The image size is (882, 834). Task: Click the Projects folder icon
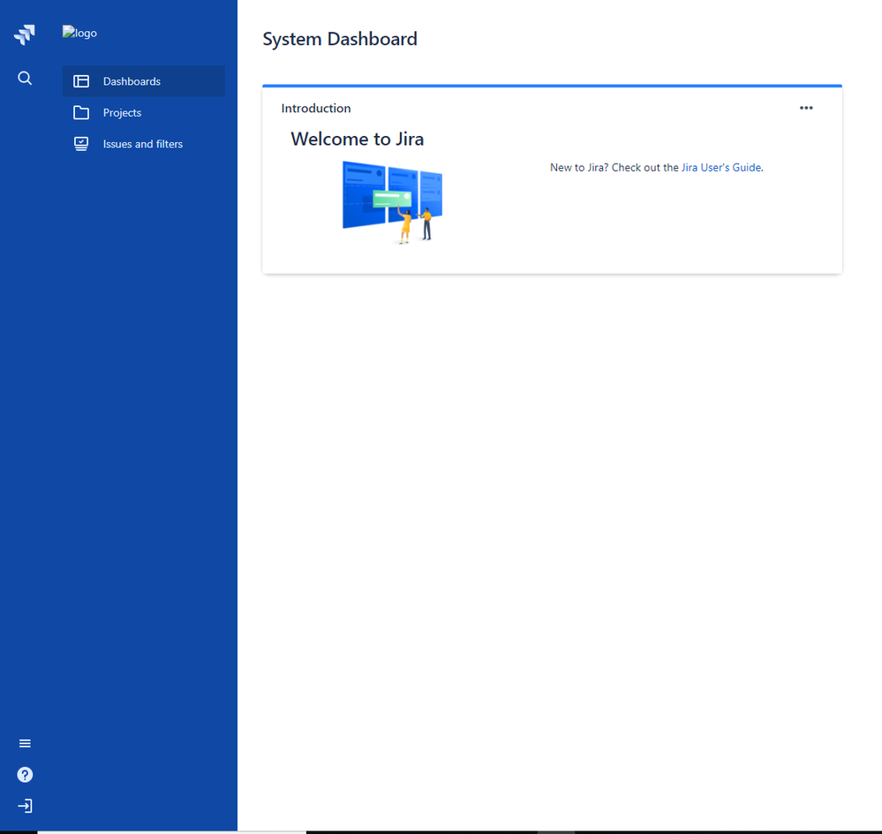pyautogui.click(x=81, y=112)
